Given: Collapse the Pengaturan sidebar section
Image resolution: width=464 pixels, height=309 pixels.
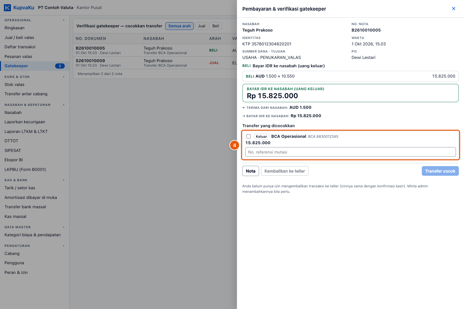Looking at the screenshot, I should 34,246.
